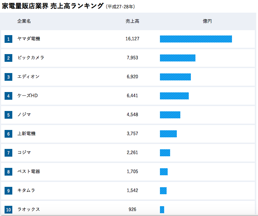Click the rank 2 number badge
Image resolution: width=258 pixels, height=216 pixels.
click(8, 58)
